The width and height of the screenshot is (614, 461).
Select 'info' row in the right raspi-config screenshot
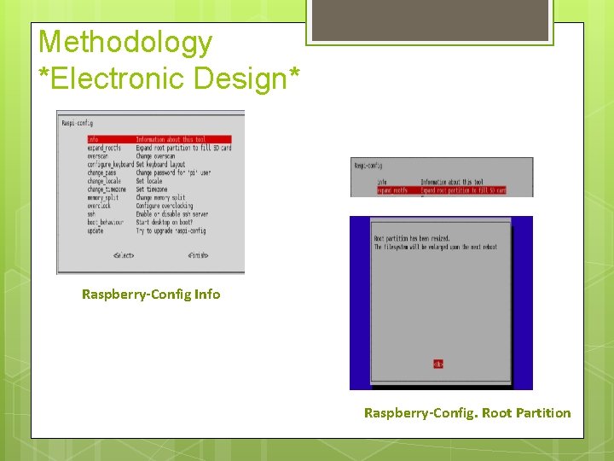(431, 182)
